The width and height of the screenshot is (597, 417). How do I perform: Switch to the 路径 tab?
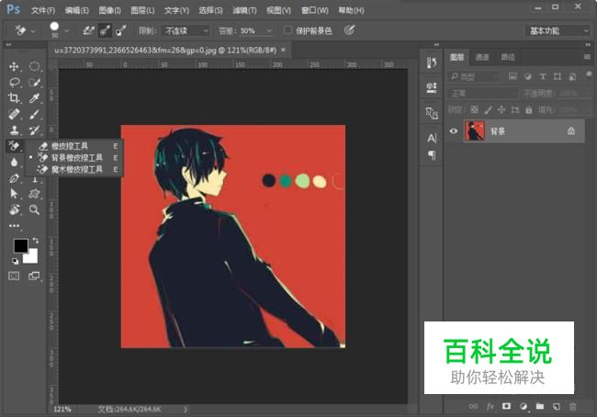tap(508, 57)
